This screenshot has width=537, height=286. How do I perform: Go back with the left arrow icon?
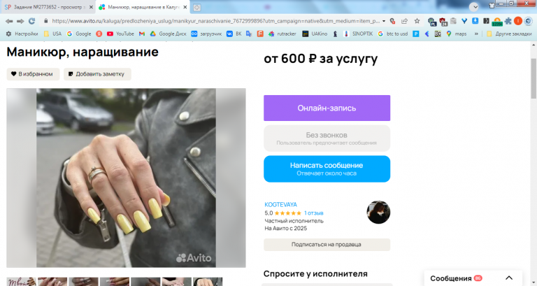coord(9,21)
